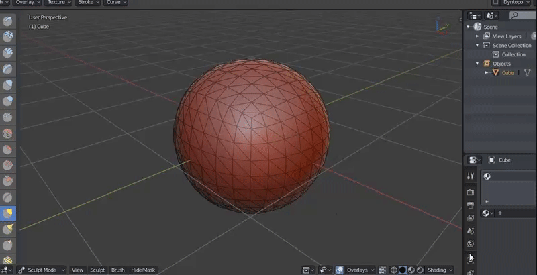The image size is (537, 275).
Task: Open the Sculpt Mode selector dropdown
Action: [41, 270]
